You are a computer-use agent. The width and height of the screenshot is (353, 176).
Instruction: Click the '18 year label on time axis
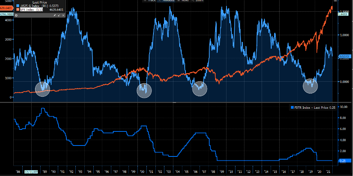(x=301, y=172)
